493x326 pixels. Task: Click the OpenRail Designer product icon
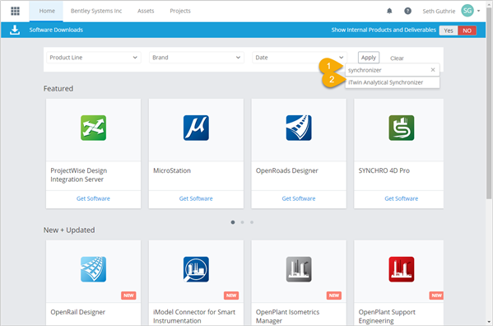coord(93,269)
